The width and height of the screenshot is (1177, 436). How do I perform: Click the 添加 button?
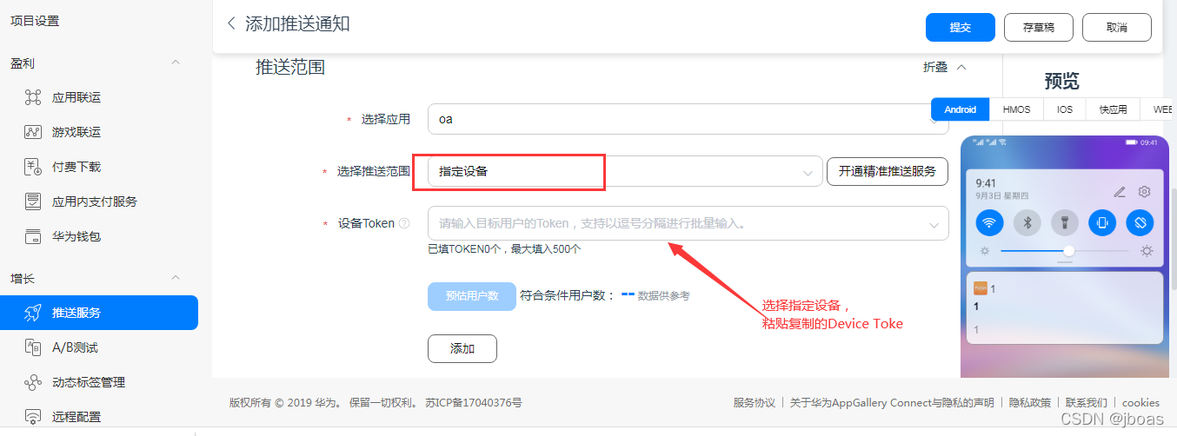[x=462, y=348]
